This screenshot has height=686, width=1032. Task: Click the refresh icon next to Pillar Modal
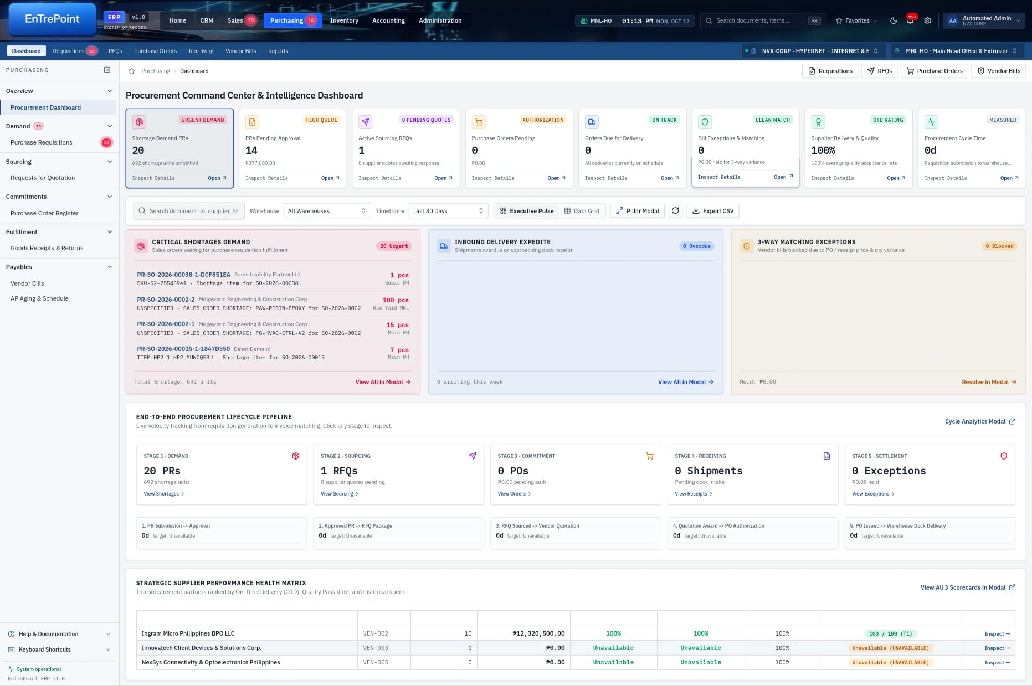pos(675,210)
